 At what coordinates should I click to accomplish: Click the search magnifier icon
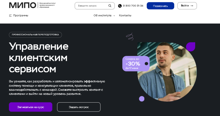pyautogui.click(x=110, y=6)
